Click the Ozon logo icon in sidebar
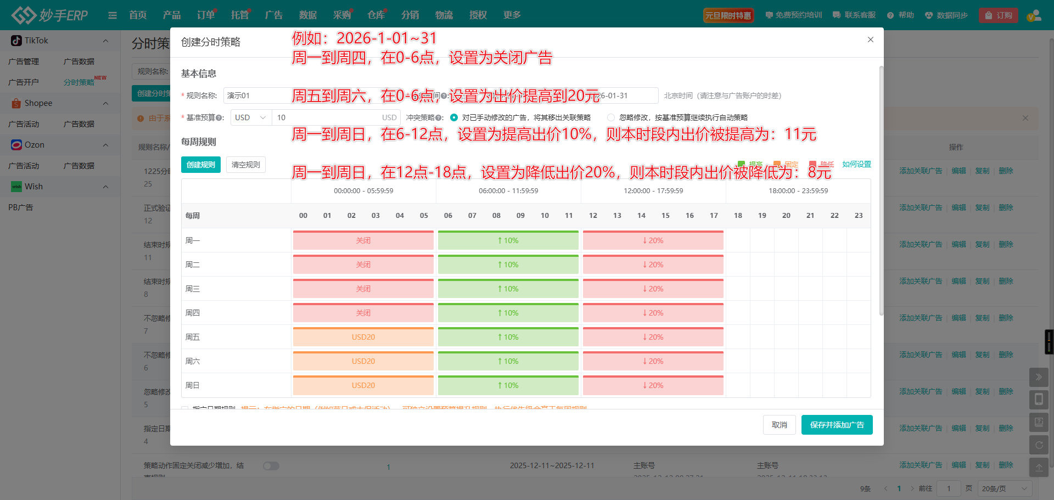This screenshot has height=500, width=1054. (16, 145)
